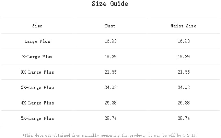Image resolution: width=221 pixels, height=138 pixels.
Task: Click the Bust value 28.74 cell
Action: pos(110,118)
